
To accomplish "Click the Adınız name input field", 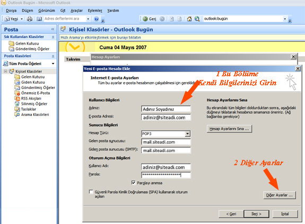I will (x=166, y=109).
